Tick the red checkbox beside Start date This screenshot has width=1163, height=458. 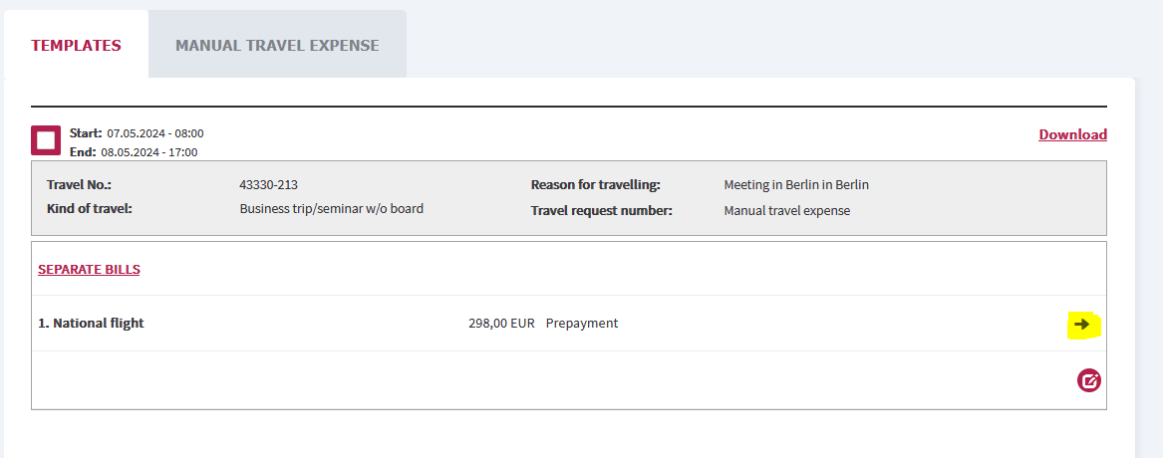(x=46, y=140)
